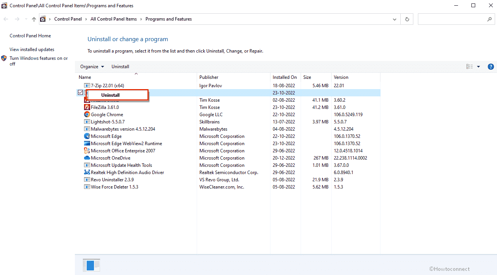Open View installed updates link
497x275 pixels.
click(x=32, y=50)
